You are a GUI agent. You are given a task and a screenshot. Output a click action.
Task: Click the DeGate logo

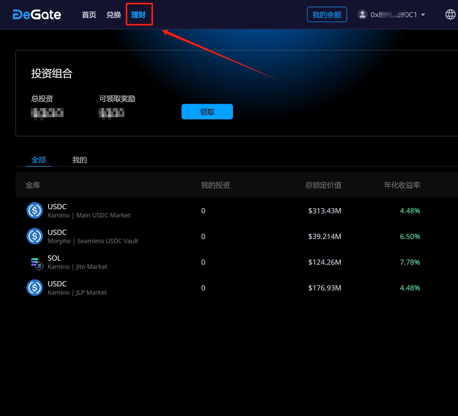pyautogui.click(x=37, y=15)
